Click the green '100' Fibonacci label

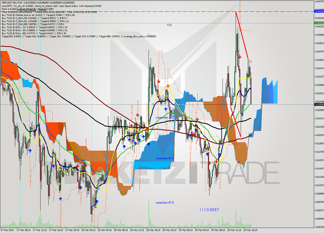click(169, 25)
